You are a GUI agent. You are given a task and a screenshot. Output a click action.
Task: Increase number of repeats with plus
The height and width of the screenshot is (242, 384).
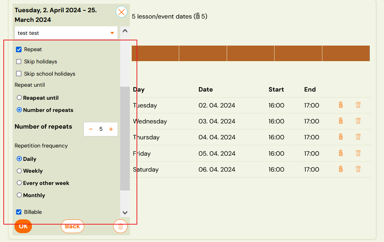click(111, 129)
